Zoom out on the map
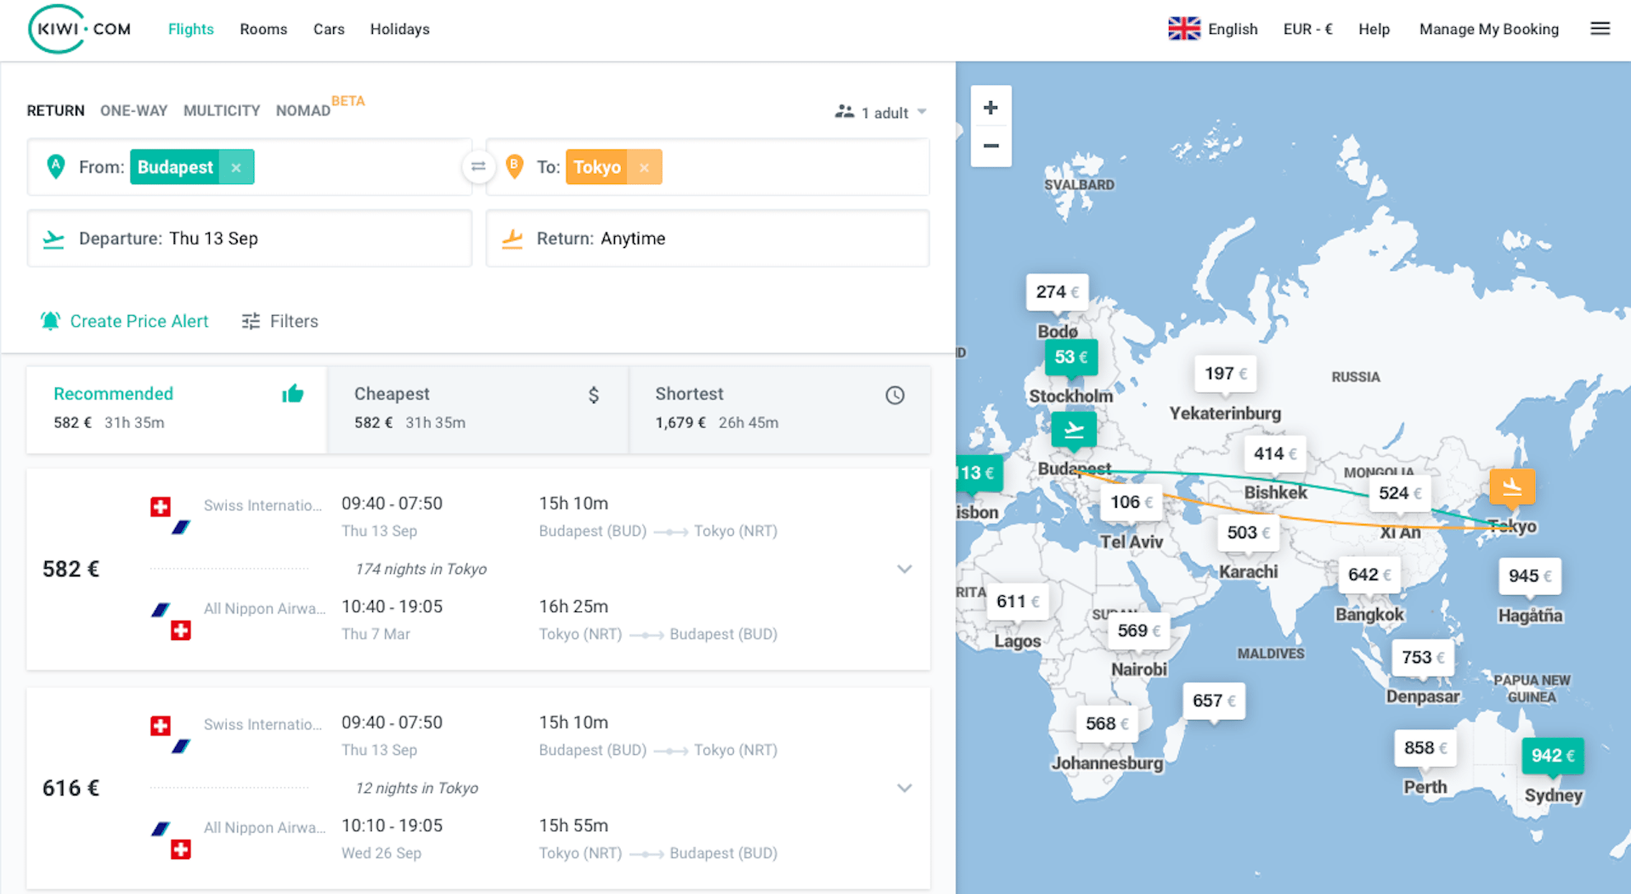The width and height of the screenshot is (1631, 894). click(990, 146)
